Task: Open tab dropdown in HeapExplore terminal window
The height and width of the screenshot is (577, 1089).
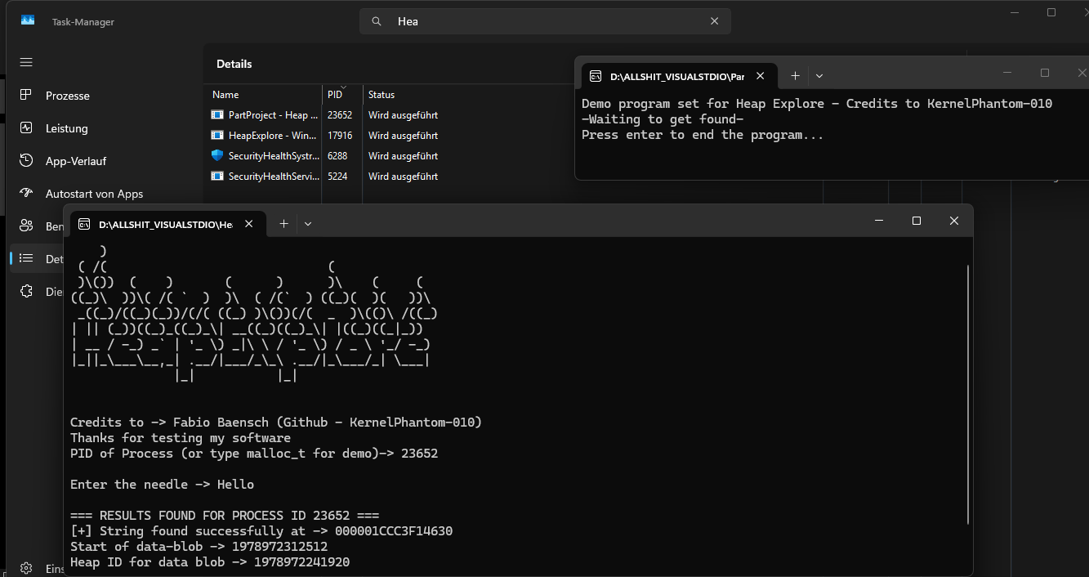Action: pos(308,224)
